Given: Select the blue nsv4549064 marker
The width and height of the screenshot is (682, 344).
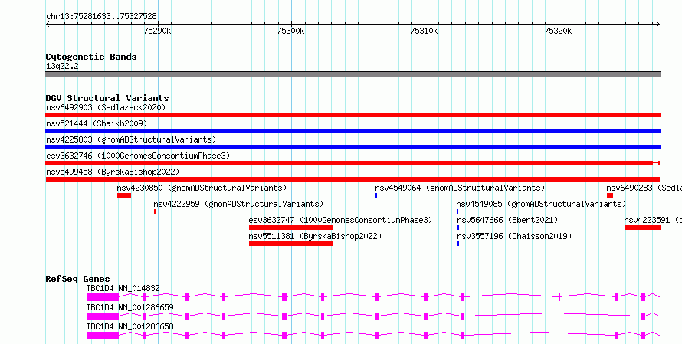Looking at the screenshot, I should (376, 195).
